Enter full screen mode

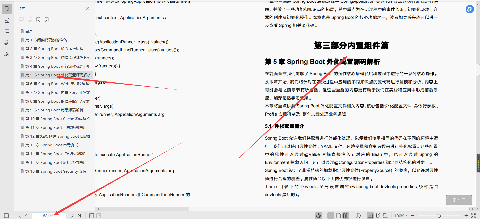pos(473,216)
